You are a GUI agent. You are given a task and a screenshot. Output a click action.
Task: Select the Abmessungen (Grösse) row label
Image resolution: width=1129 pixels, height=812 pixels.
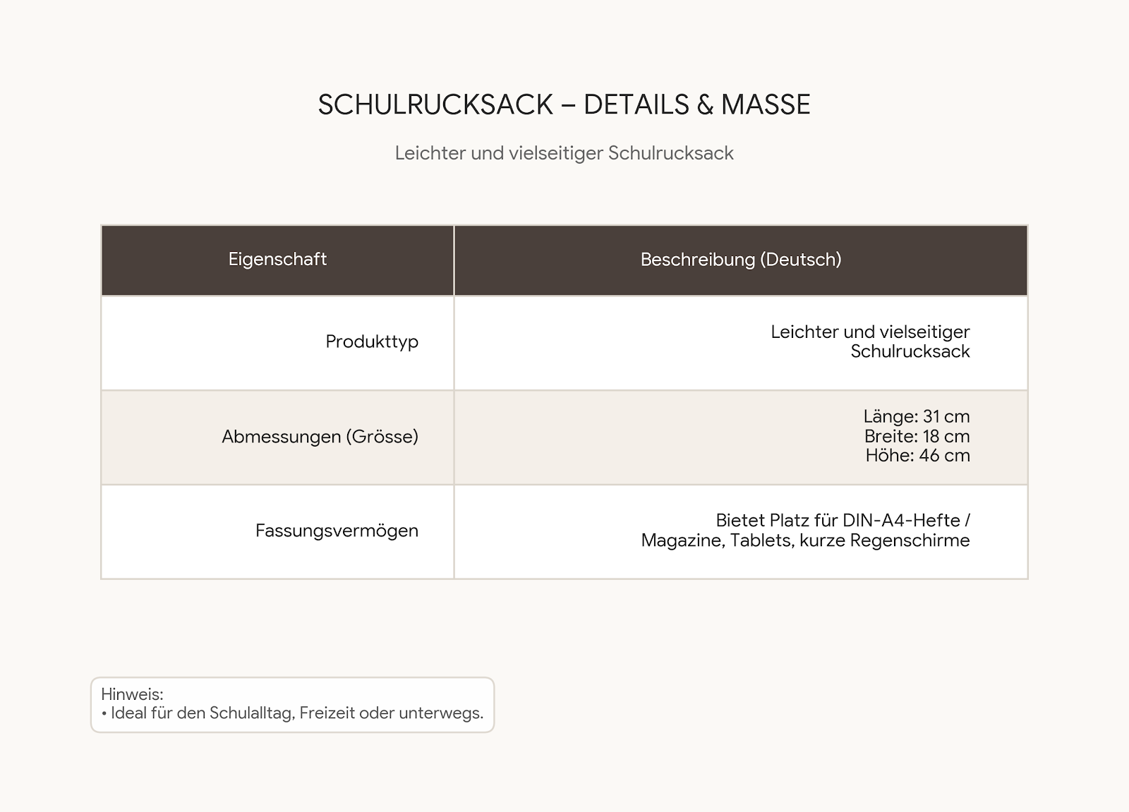(320, 437)
